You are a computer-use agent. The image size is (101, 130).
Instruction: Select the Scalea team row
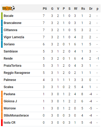pos(50,87)
